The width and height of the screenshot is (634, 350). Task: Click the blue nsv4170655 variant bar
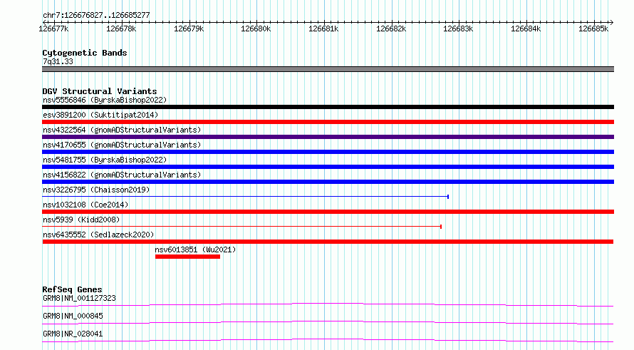click(328, 152)
